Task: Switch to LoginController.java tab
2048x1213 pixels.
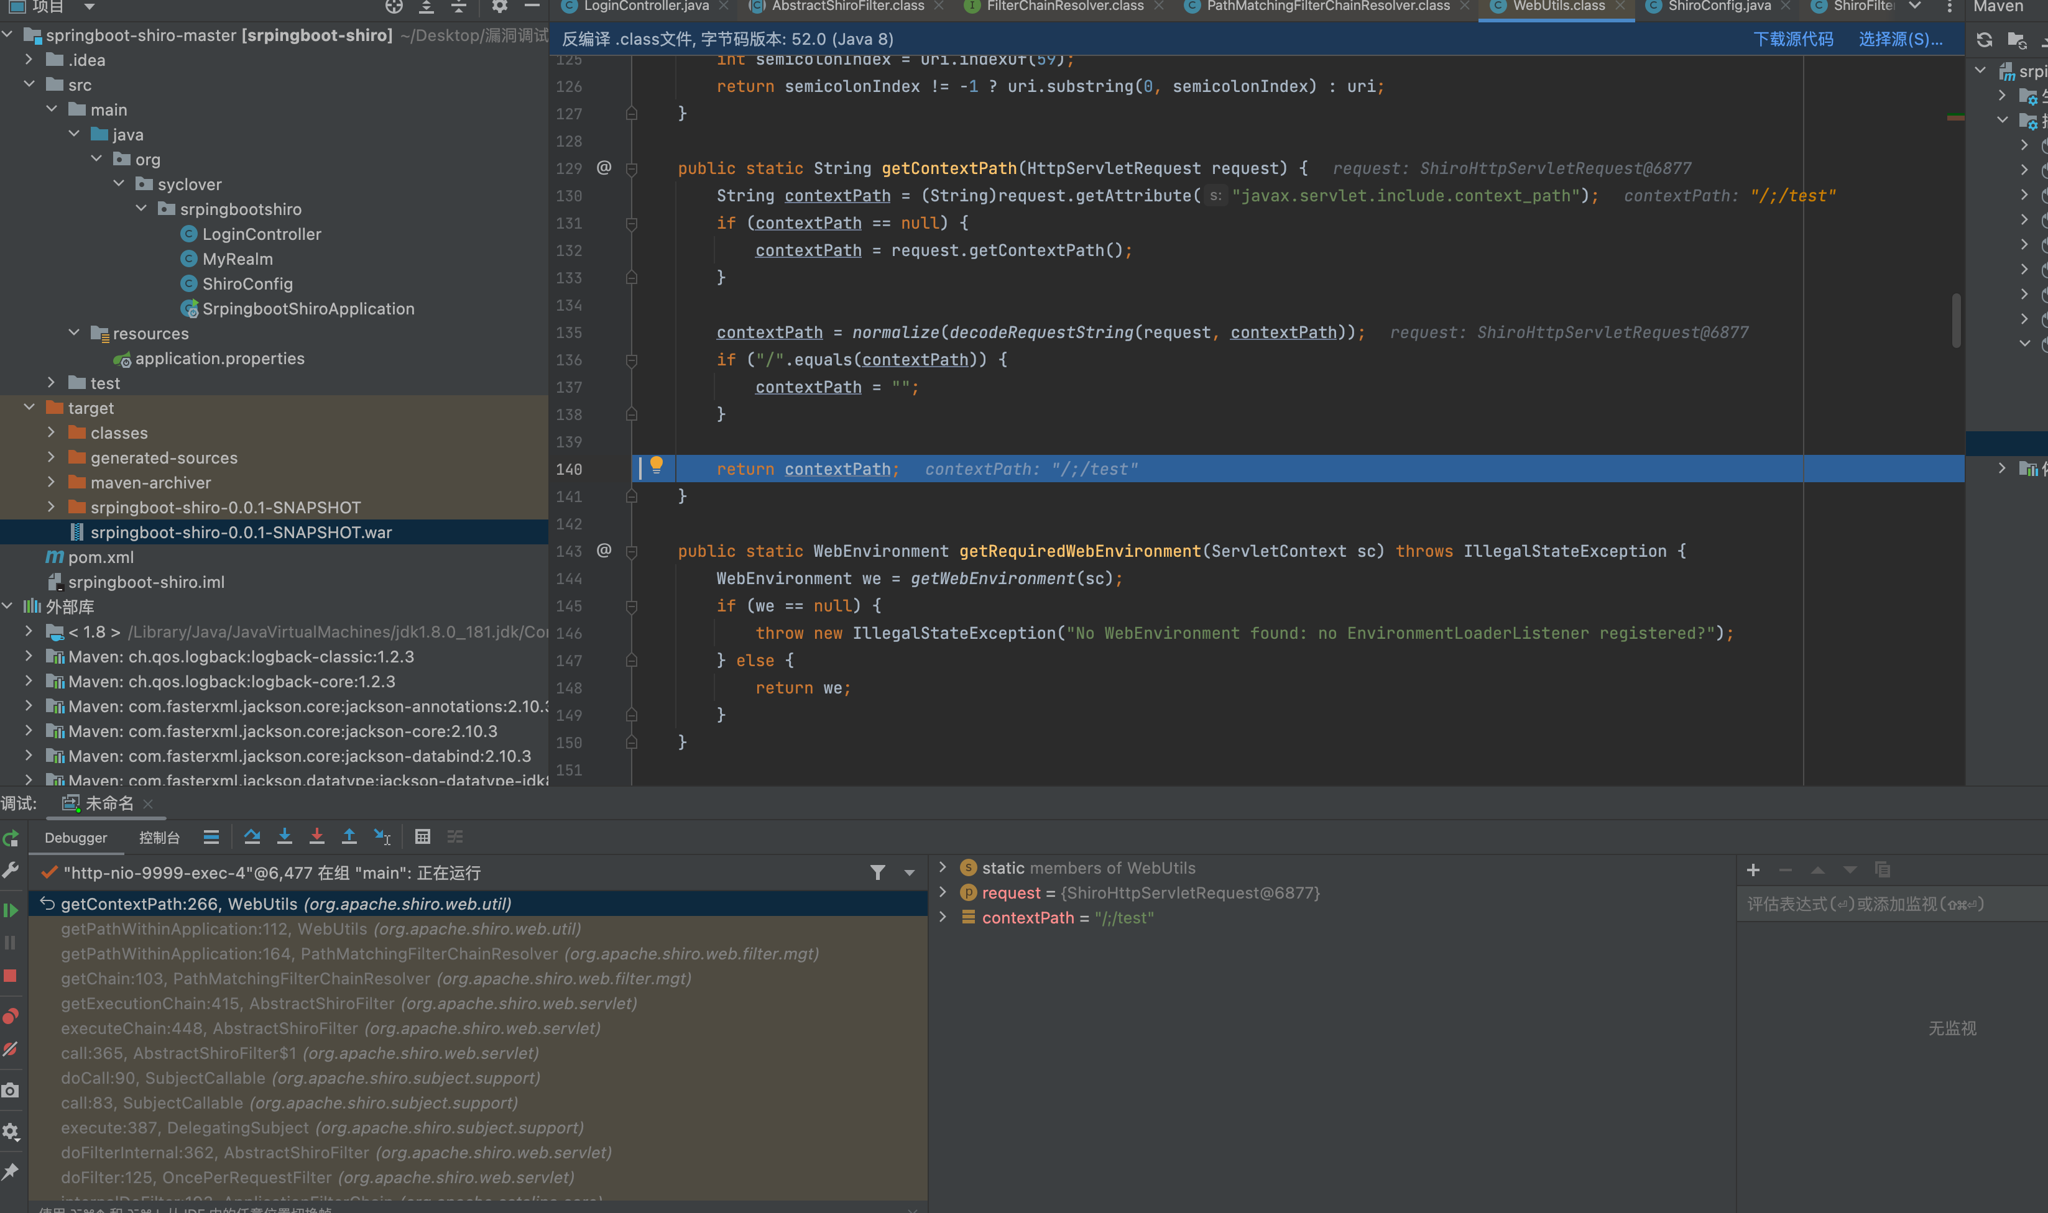Action: click(x=645, y=7)
